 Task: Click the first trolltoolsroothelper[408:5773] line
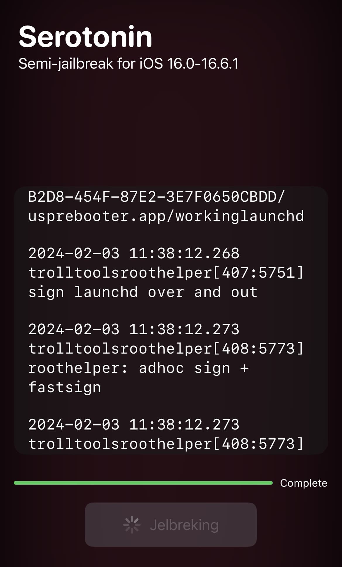pos(166,349)
